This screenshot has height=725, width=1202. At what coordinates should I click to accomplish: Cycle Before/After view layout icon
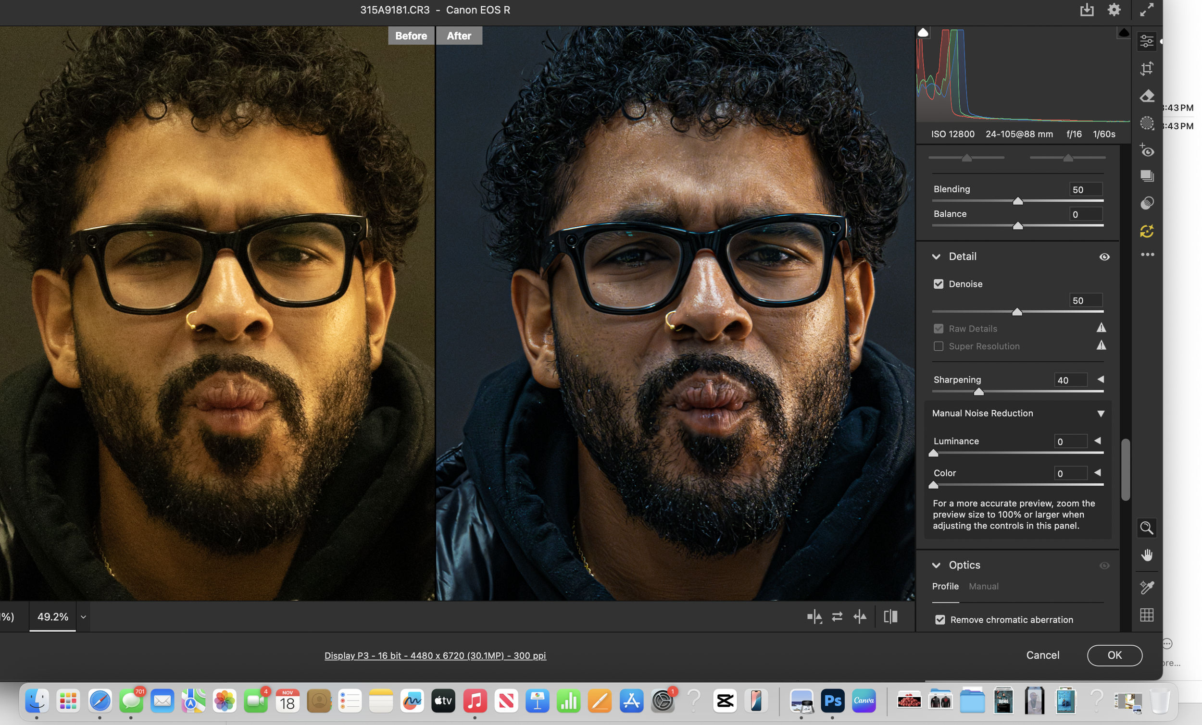point(890,617)
